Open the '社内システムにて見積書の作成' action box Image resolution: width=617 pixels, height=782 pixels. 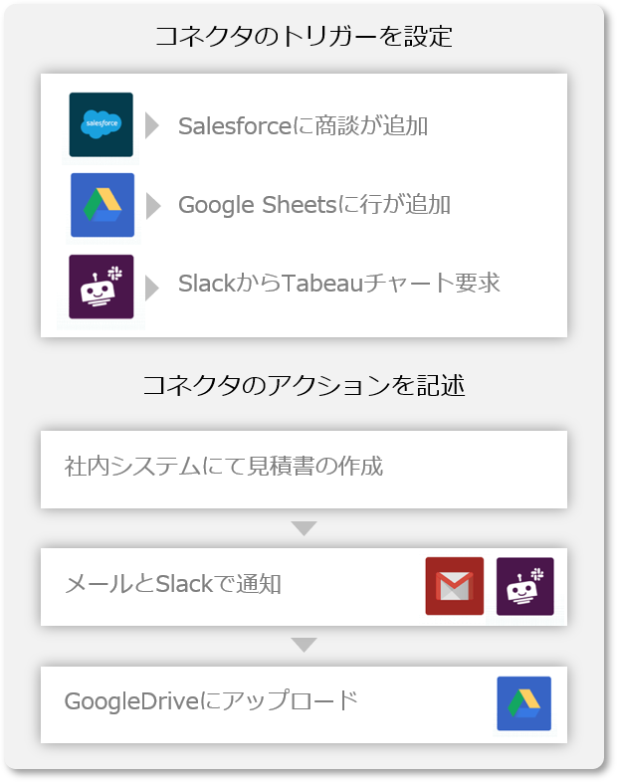304,470
